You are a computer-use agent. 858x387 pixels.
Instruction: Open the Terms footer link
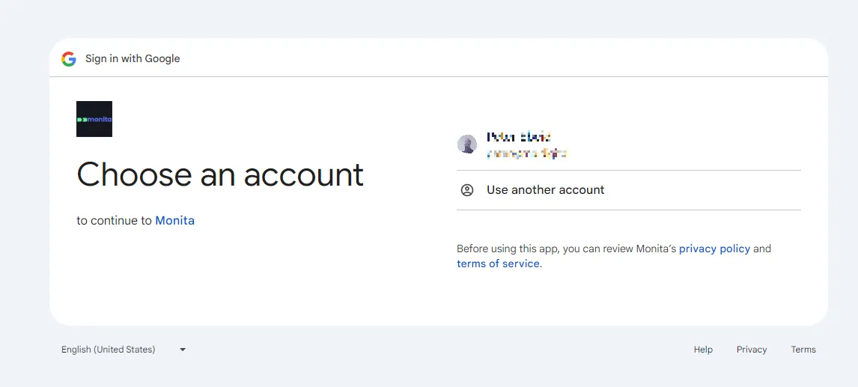tap(803, 350)
